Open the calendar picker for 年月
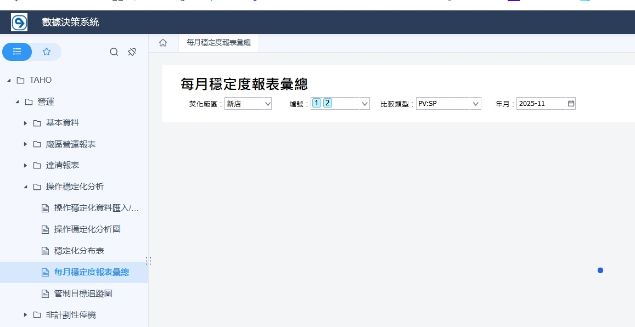 [x=571, y=104]
